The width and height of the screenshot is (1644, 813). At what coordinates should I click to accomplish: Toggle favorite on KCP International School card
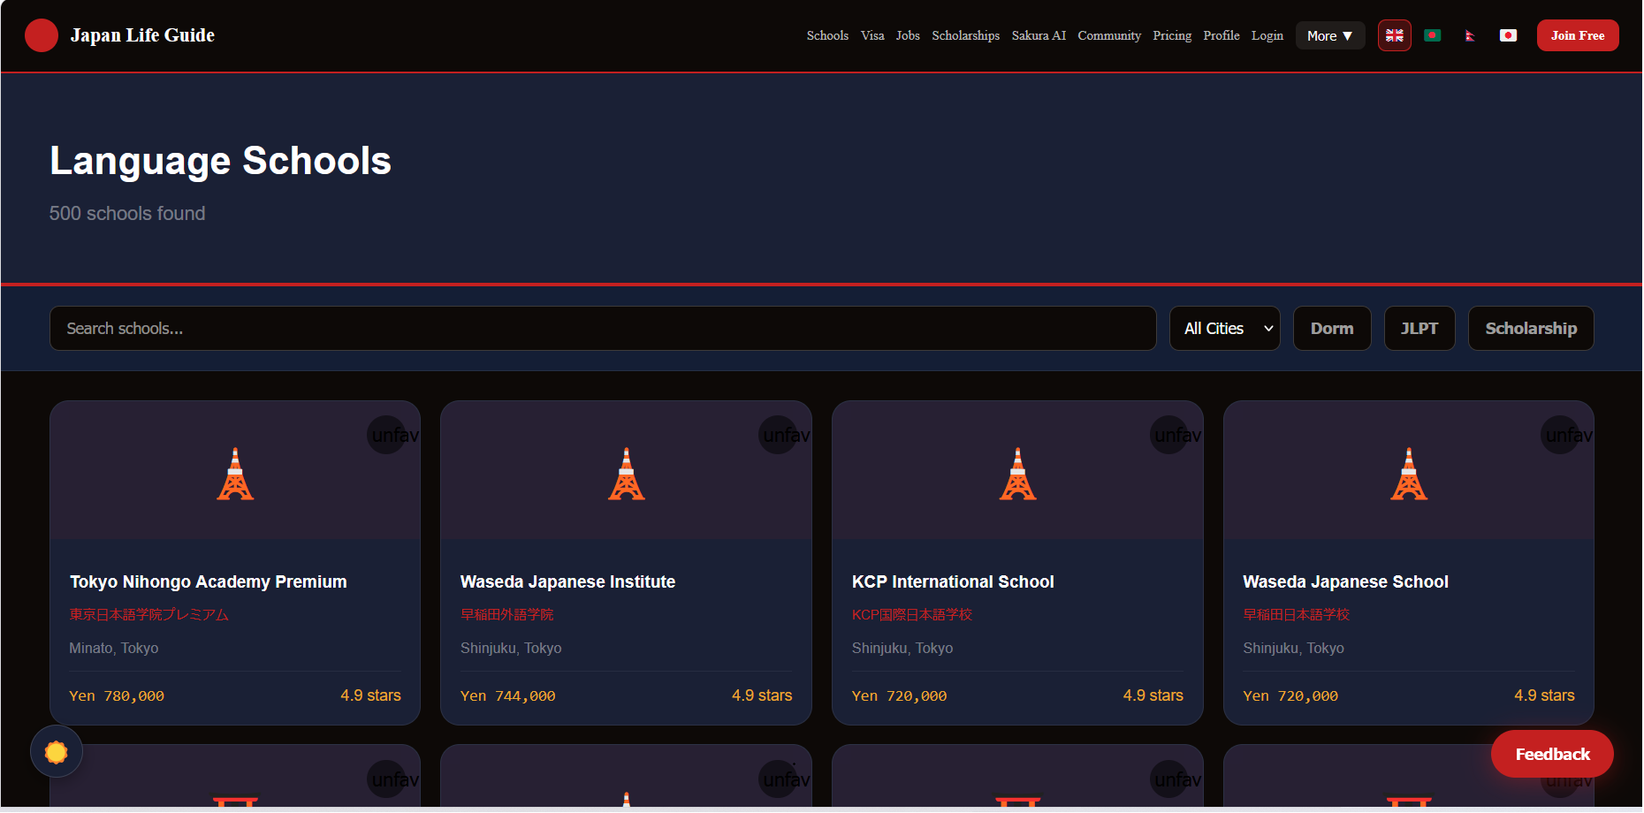coord(1170,435)
